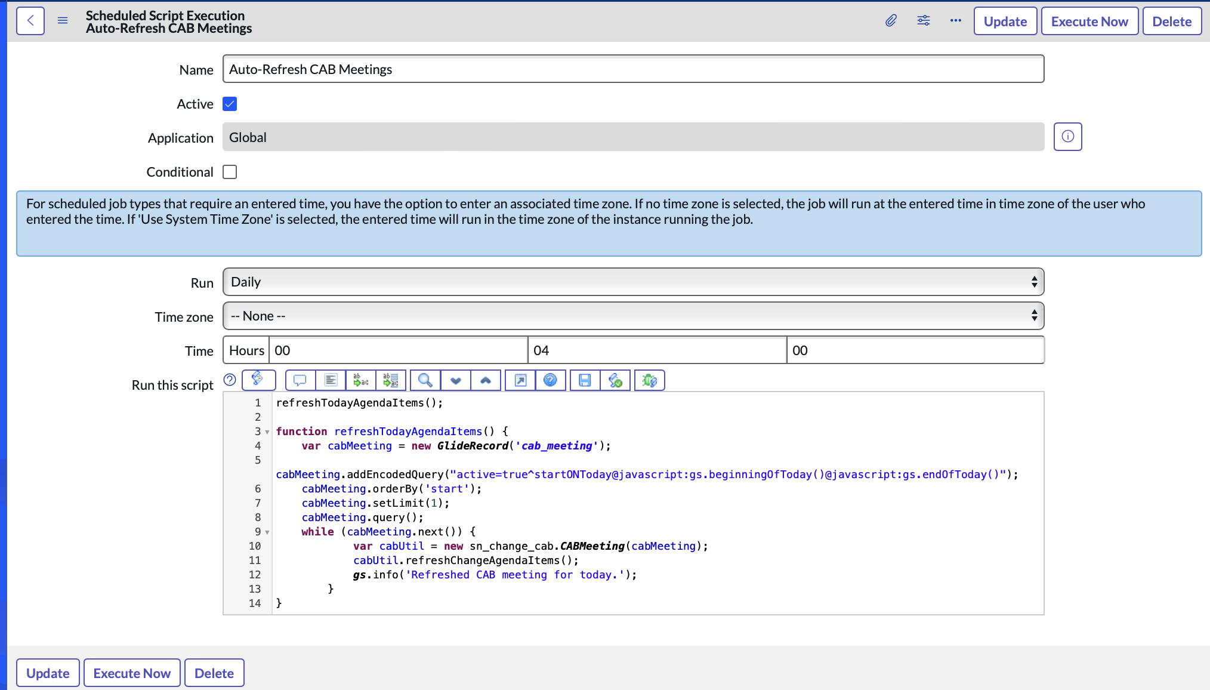Click the save script floppy icon
This screenshot has width=1210, height=690.
point(585,380)
